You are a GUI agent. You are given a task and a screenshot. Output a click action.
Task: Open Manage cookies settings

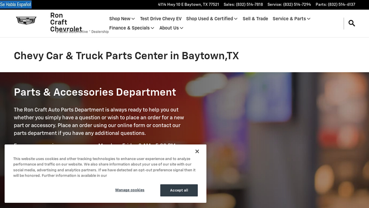click(x=130, y=190)
